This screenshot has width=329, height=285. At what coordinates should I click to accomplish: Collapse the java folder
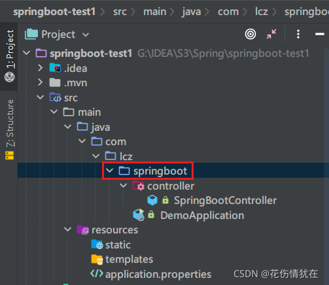tap(68, 127)
